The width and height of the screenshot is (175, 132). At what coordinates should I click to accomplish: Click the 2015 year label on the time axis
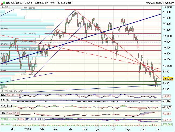pos(27,129)
